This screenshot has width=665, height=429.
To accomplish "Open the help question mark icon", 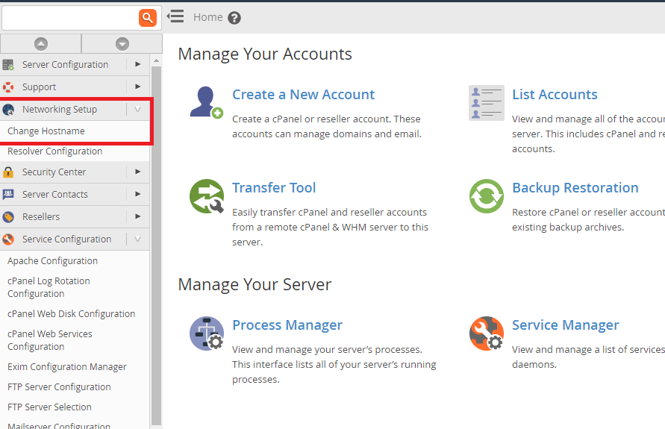I will click(234, 18).
